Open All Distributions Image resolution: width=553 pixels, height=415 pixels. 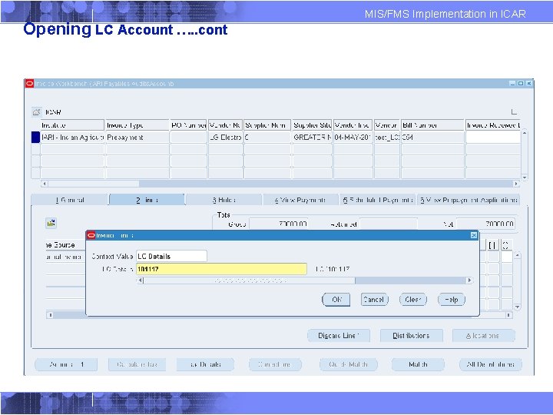pos(491,364)
